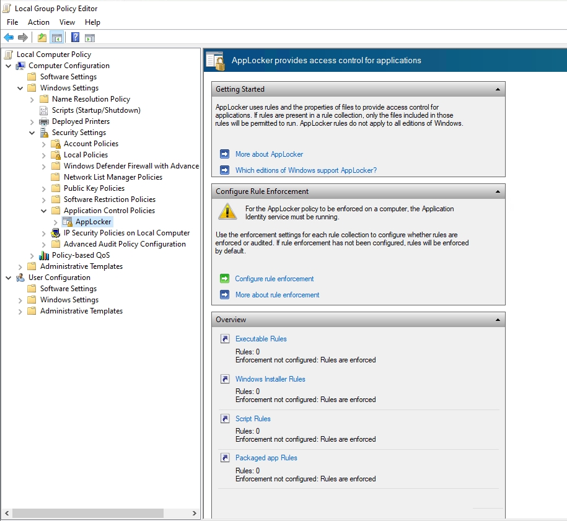The height and width of the screenshot is (521, 567).
Task: Collapse the Overview section arrow
Action: coord(498,320)
